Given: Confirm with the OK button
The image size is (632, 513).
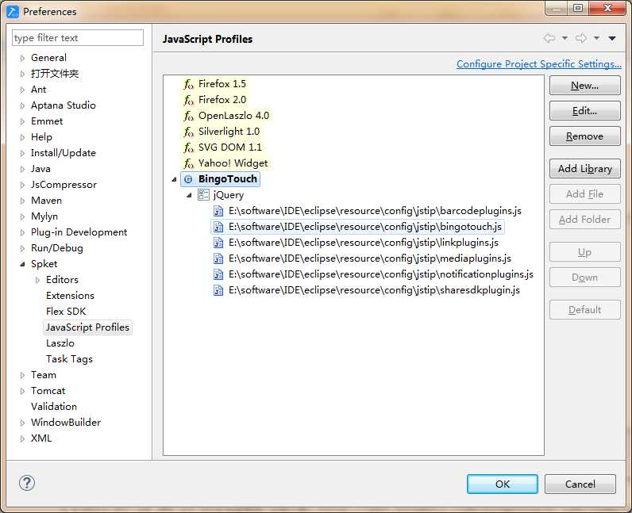Looking at the screenshot, I should [503, 484].
